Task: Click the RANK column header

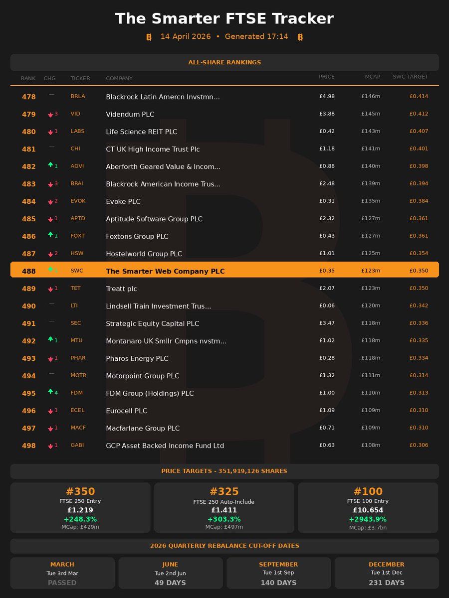Action: [28, 78]
